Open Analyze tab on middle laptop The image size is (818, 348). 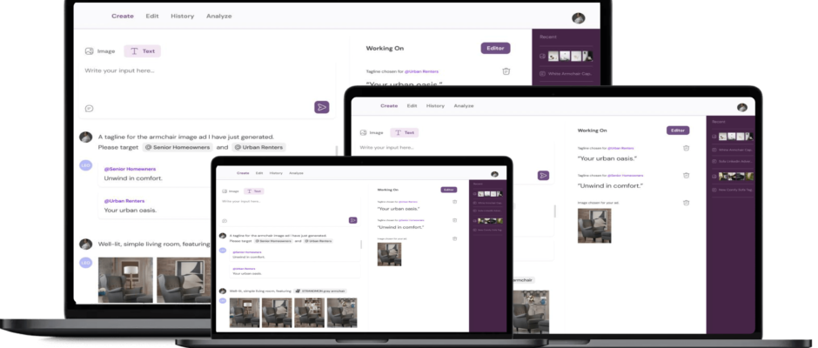(463, 106)
